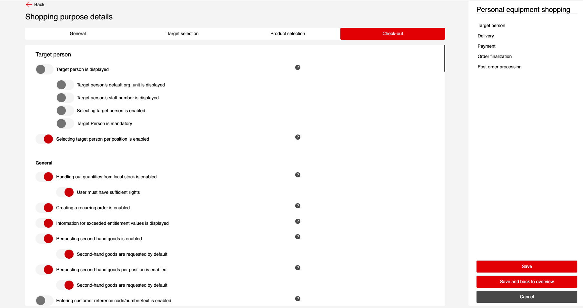Jump to Post order processing section
This screenshot has width=583, height=308.
499,67
